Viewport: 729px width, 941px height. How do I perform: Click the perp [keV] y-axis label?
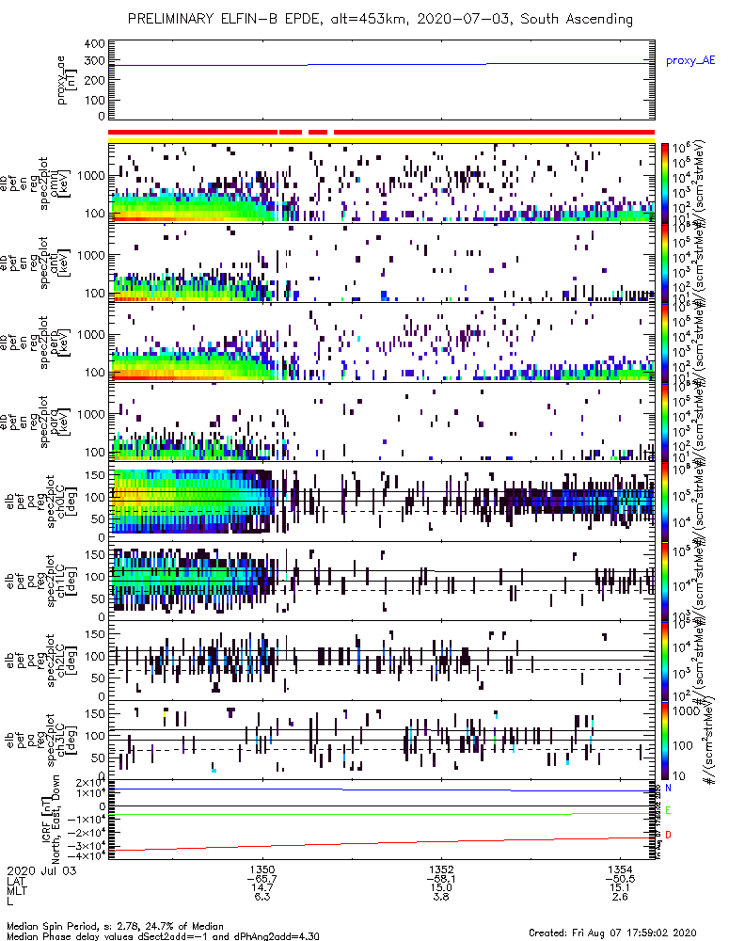(62, 343)
